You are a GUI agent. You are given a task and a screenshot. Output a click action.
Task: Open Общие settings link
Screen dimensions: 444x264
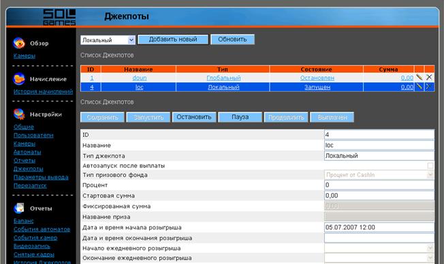tap(24, 127)
